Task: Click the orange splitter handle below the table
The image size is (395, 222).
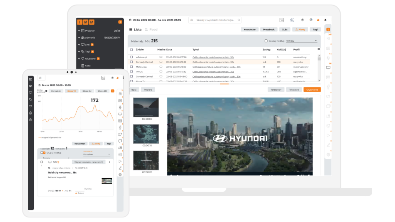Action: click(x=224, y=84)
